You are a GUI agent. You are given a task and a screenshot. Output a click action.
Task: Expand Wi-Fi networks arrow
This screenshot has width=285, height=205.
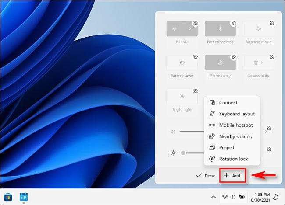click(190, 29)
